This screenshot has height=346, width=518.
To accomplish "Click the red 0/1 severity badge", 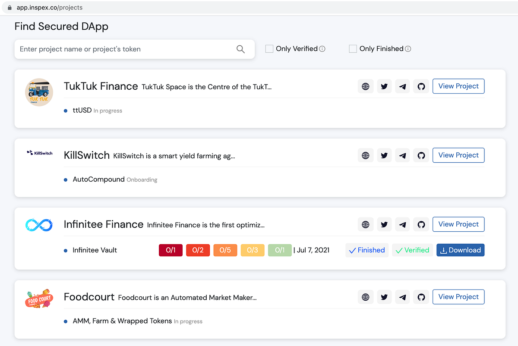I will click(x=171, y=250).
